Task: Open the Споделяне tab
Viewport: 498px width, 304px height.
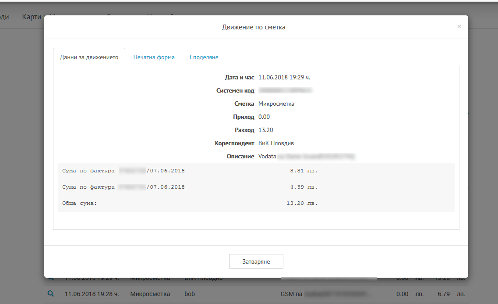Action: click(204, 57)
